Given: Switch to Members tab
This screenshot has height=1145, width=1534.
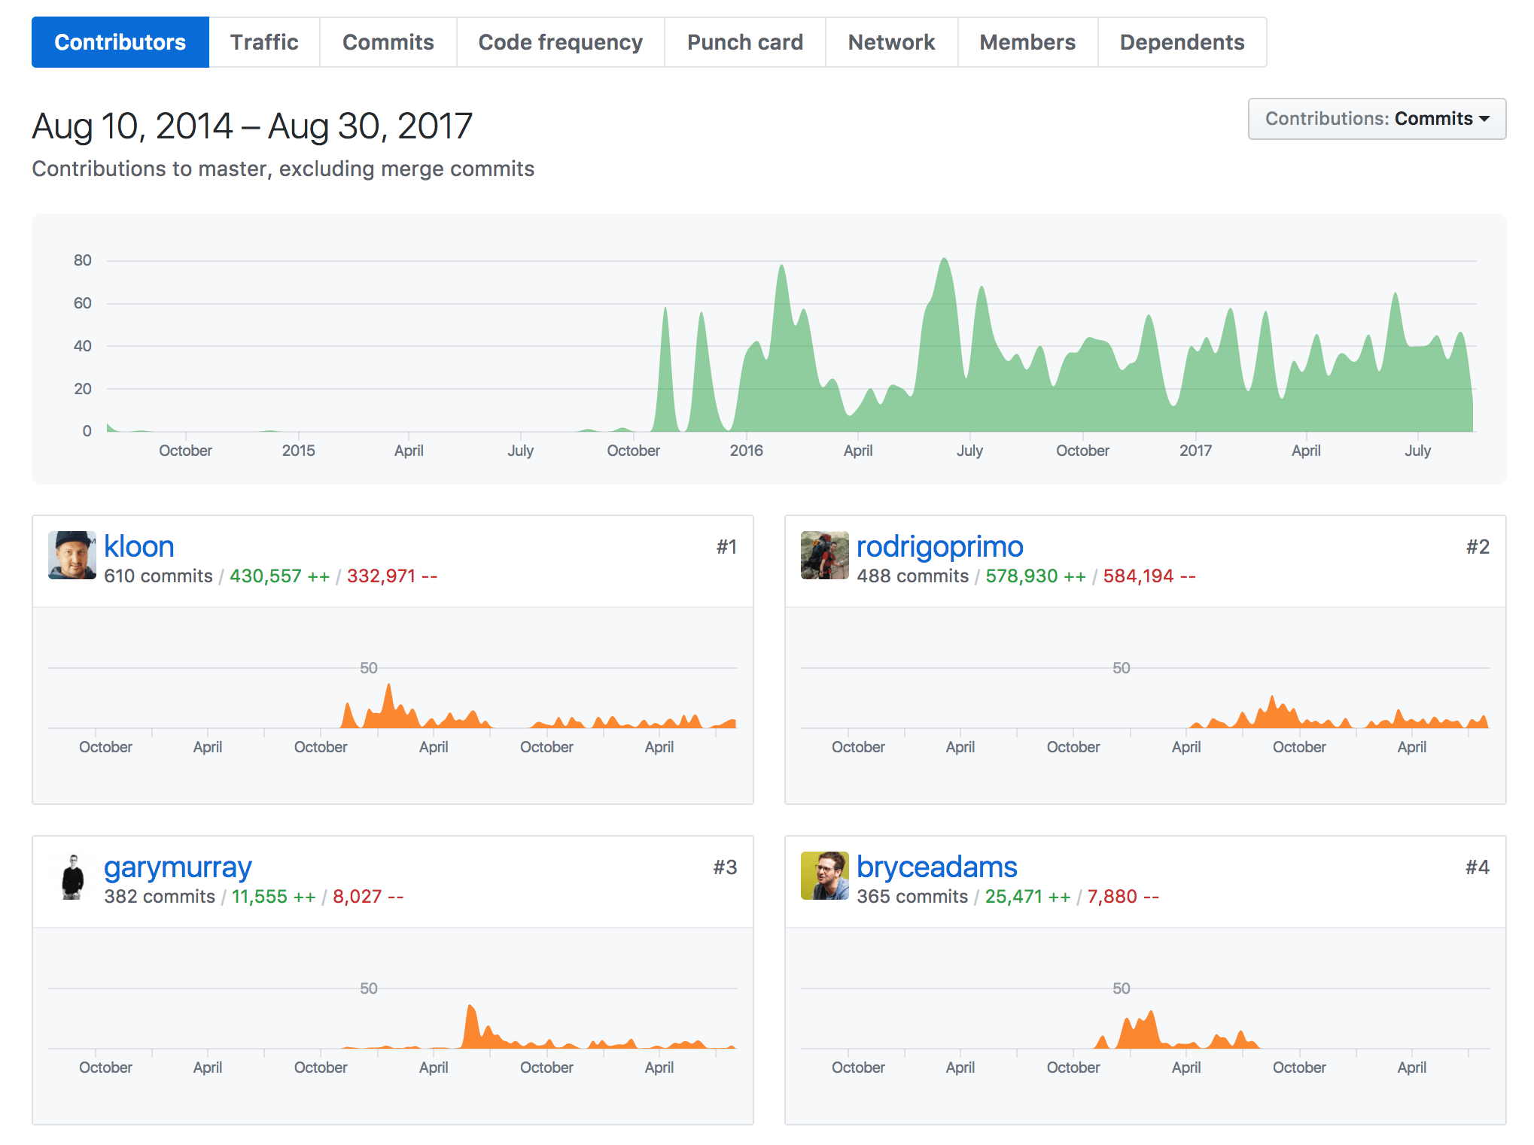Looking at the screenshot, I should tap(1027, 42).
